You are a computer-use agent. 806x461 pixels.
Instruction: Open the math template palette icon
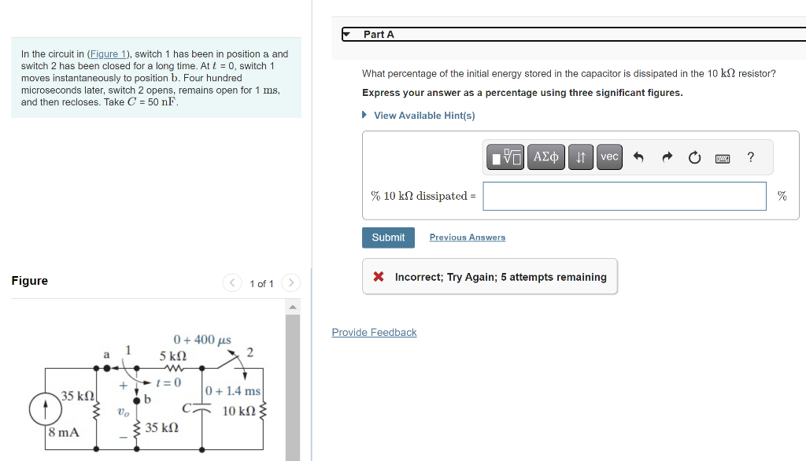pos(504,157)
